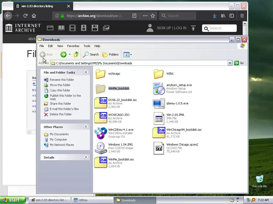This screenshot has height=204, width=273.
Task: Open Internet Archive web icon
Action: (50, 28)
